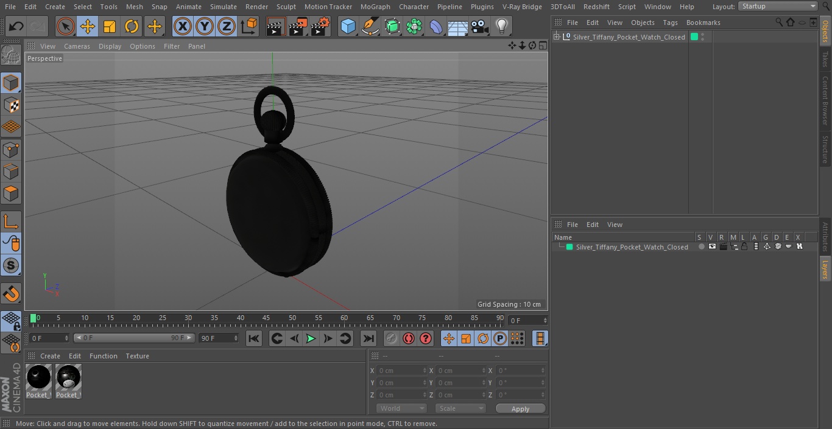Open Object Manager Objects menu
The height and width of the screenshot is (429, 832).
[643, 23]
